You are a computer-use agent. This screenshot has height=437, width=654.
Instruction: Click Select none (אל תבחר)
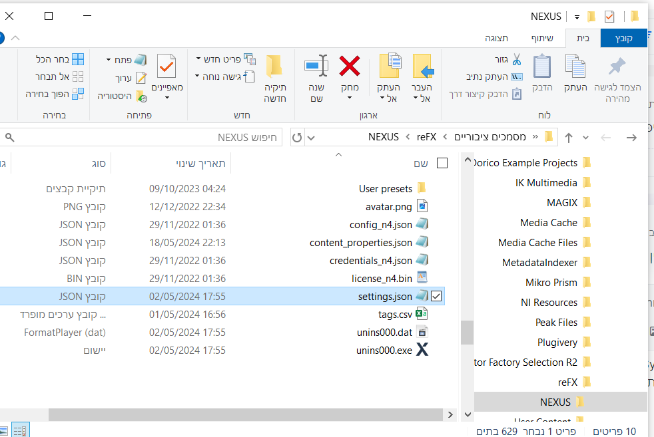tap(59, 76)
